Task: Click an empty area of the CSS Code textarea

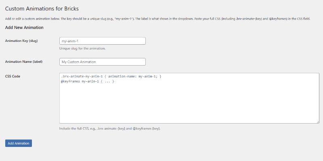Action: pyautogui.click(x=189, y=103)
